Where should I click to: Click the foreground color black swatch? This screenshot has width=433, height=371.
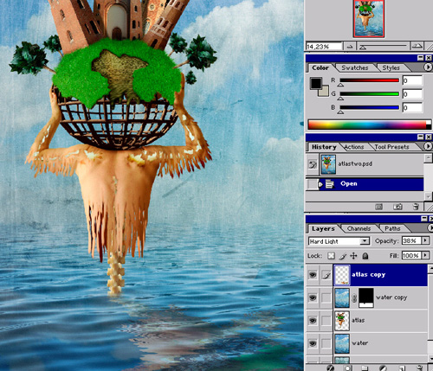315,83
